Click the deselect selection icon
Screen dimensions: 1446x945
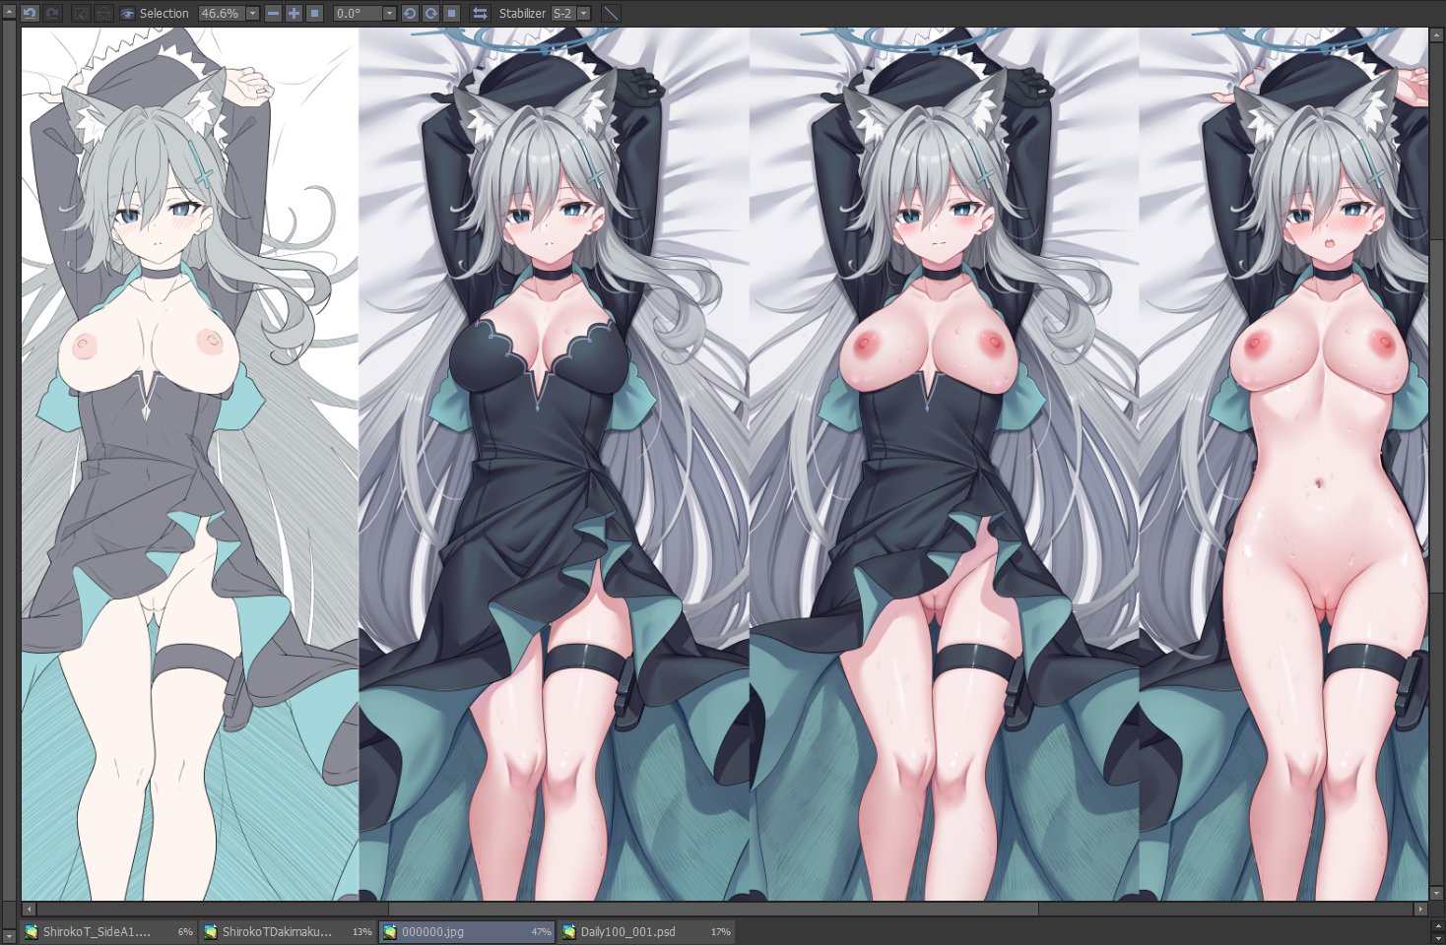[81, 13]
